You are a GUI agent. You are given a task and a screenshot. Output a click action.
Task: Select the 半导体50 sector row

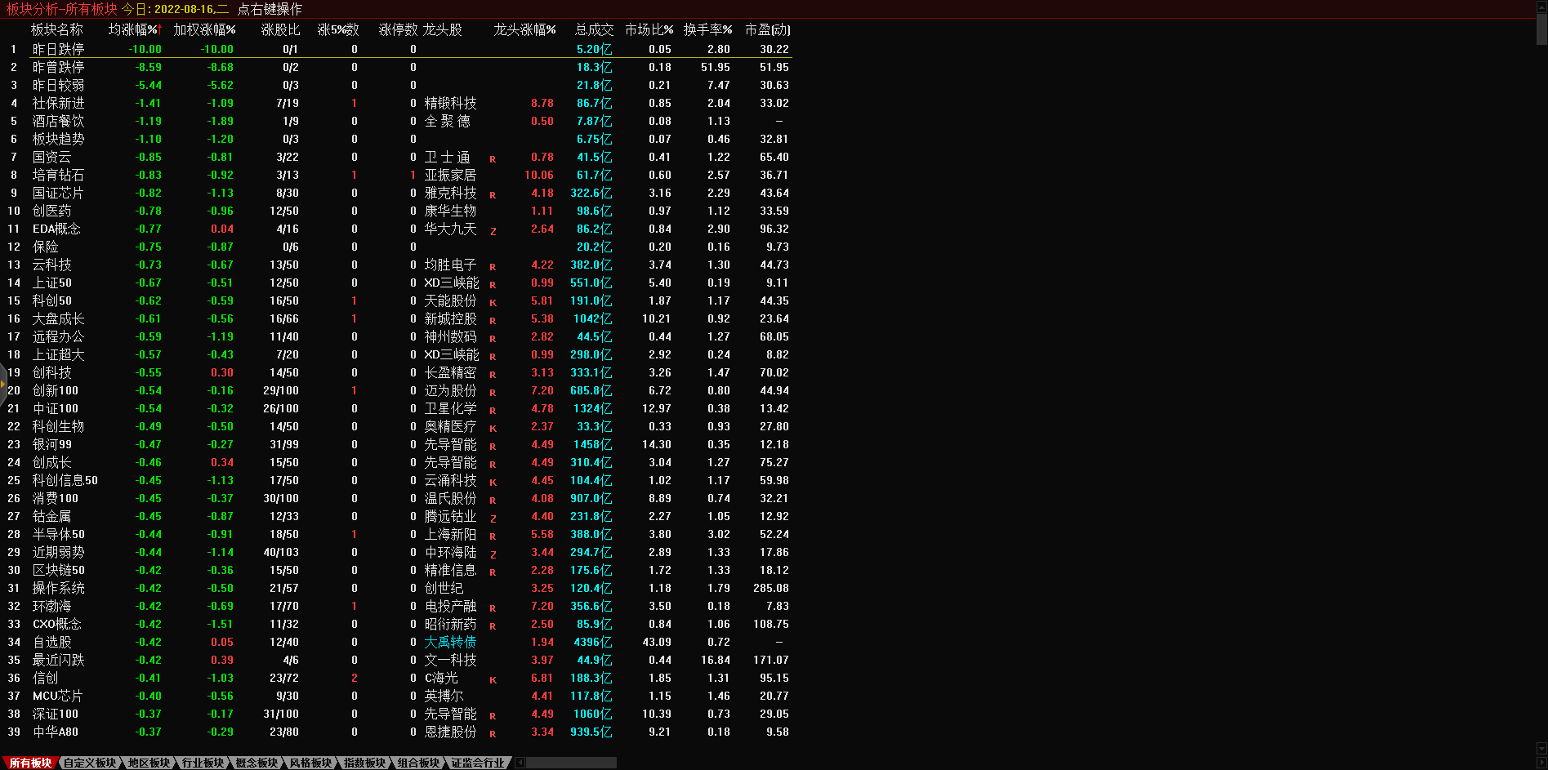pyautogui.click(x=58, y=535)
